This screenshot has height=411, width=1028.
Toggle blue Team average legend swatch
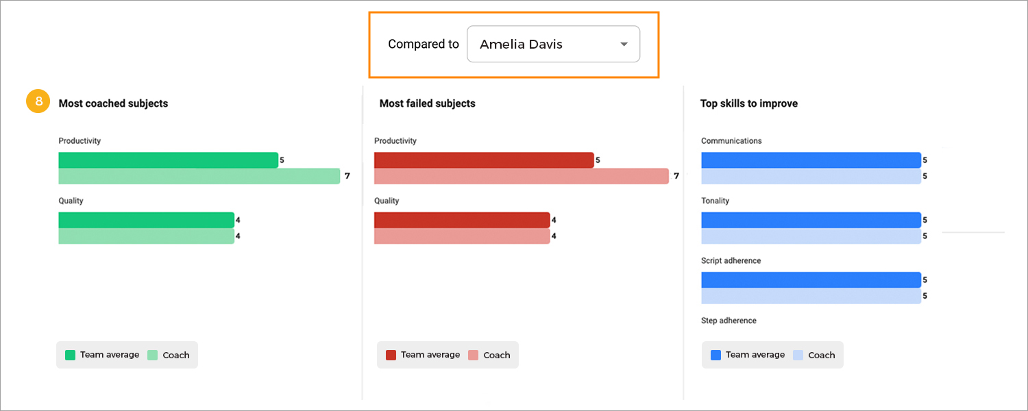coord(715,355)
